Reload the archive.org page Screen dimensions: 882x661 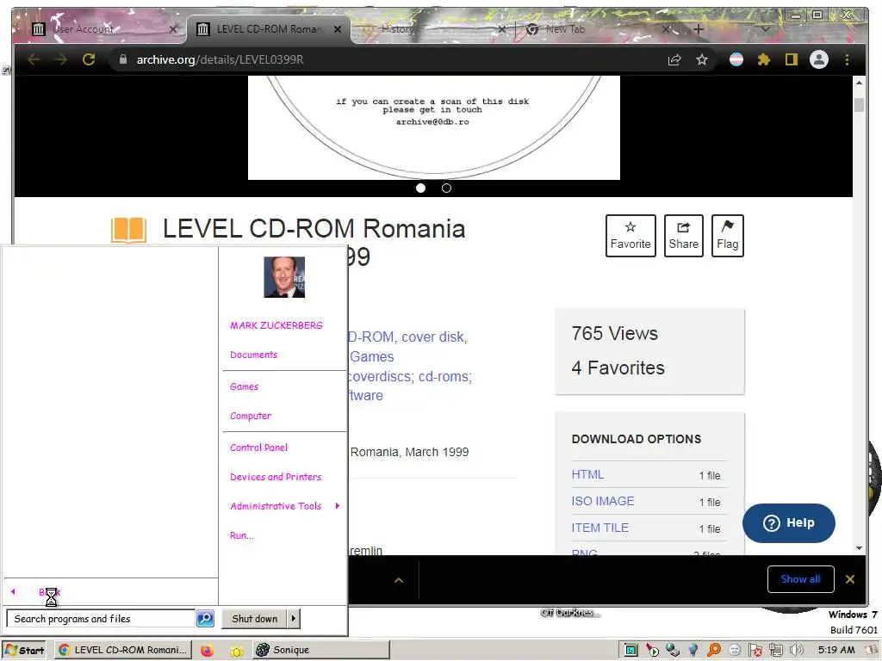click(x=89, y=59)
